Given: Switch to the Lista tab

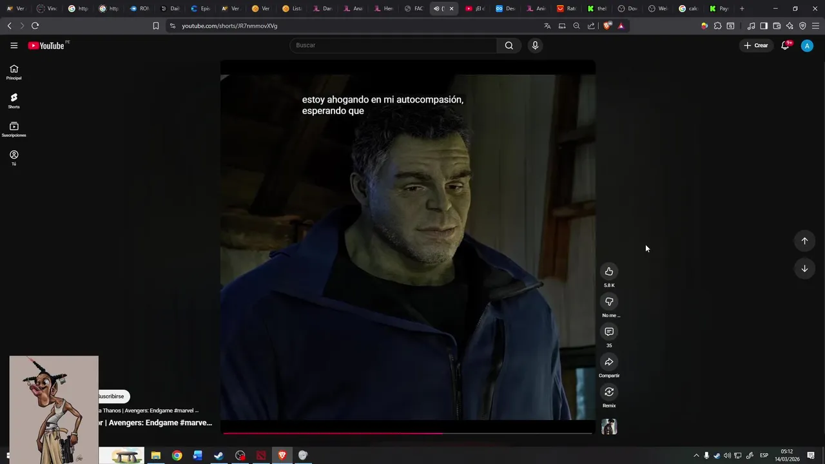Looking at the screenshot, I should coord(291,8).
